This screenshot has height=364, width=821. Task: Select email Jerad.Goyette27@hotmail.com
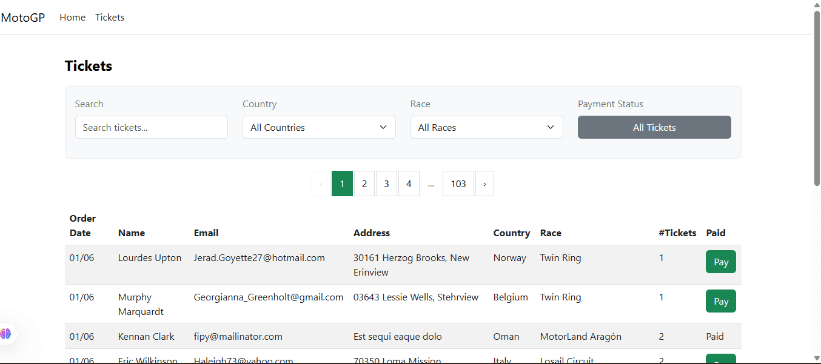260,257
